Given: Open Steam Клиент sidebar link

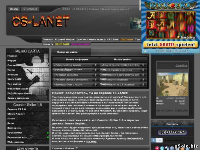Looking at the screenshot, I should (16, 114).
